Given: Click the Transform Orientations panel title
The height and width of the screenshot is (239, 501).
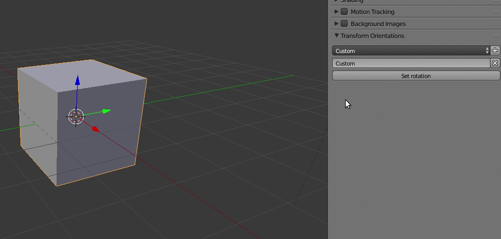Looking at the screenshot, I should (372, 35).
